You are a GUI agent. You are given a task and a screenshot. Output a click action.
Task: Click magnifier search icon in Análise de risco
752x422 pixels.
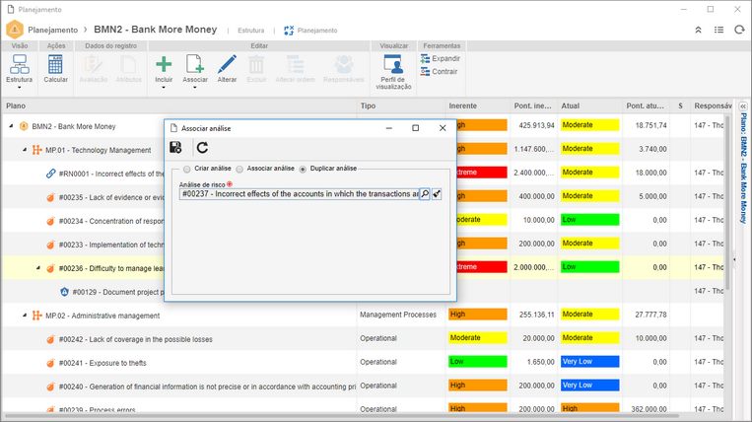[425, 194]
